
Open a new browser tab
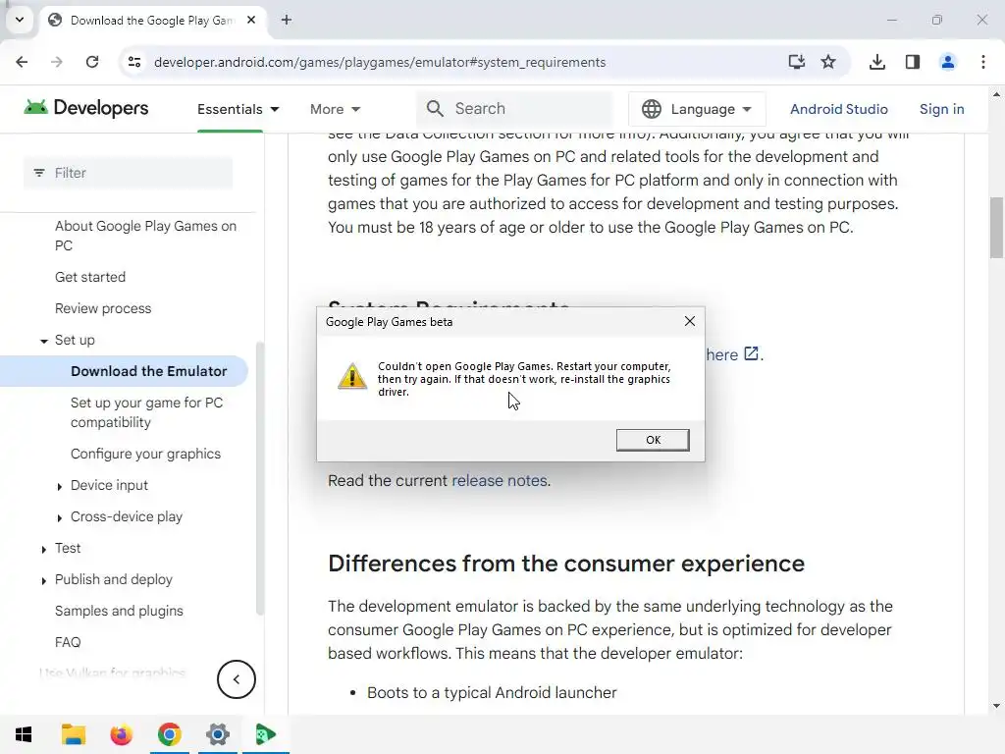[287, 20]
